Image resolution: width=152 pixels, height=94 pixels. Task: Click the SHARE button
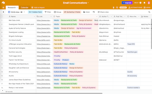tap(123, 8)
